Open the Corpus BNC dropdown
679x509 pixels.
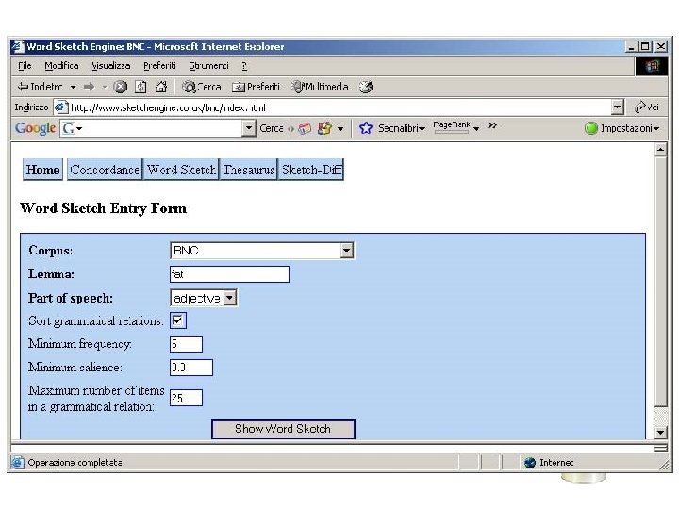pyautogui.click(x=262, y=251)
